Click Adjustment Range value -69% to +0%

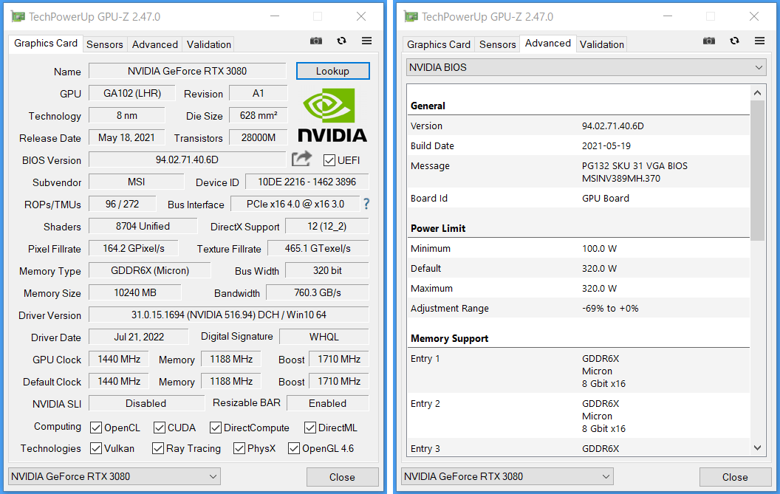[x=610, y=309]
